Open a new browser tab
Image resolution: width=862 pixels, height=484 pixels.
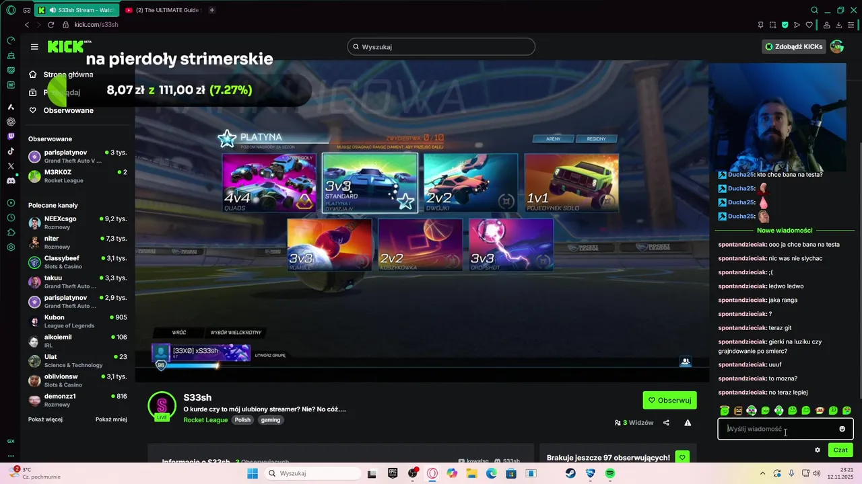pyautogui.click(x=212, y=10)
